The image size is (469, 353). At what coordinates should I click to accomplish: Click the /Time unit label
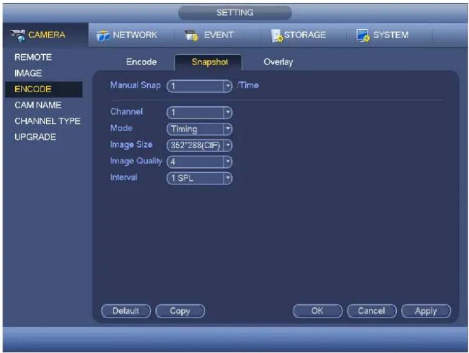[x=248, y=85]
